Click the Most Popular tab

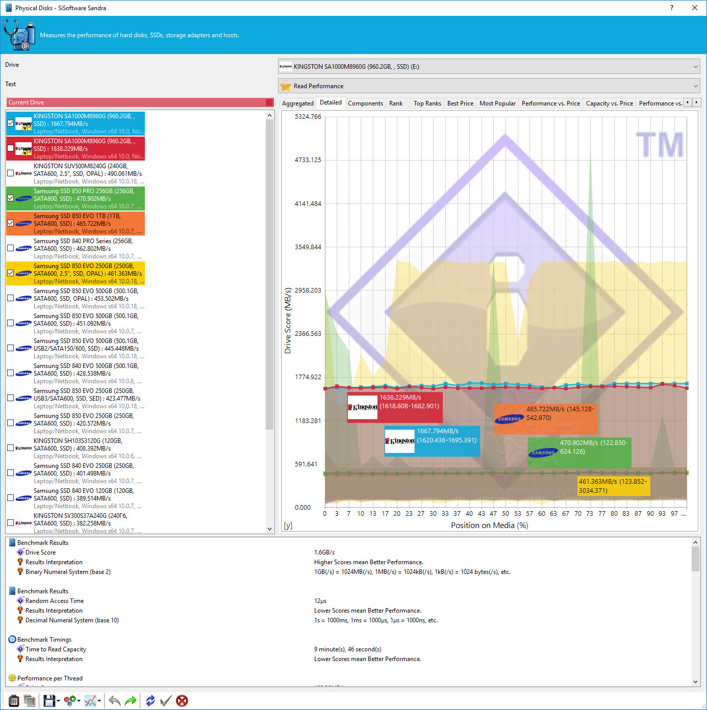pos(497,103)
